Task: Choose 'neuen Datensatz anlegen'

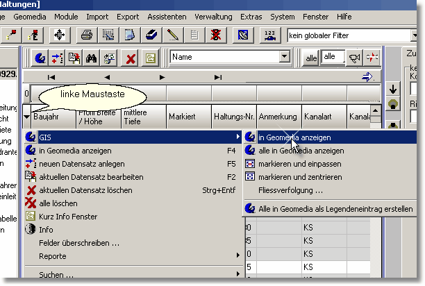Action: pos(133,164)
